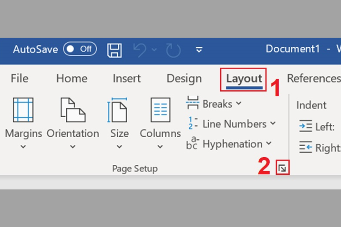Viewport: 341px width, 227px height.
Task: Open the Hyphenation dropdown
Action: click(x=269, y=143)
